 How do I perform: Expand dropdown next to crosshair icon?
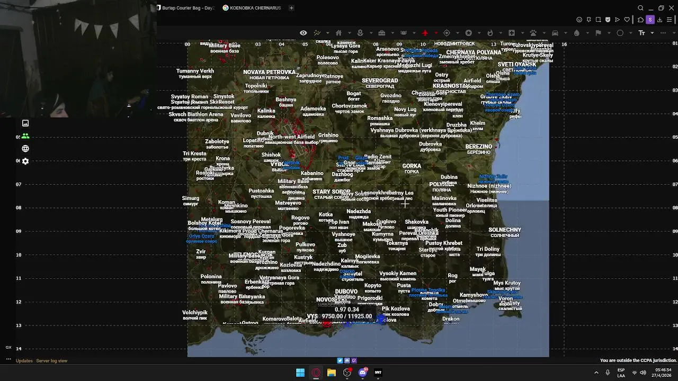tap(458, 33)
